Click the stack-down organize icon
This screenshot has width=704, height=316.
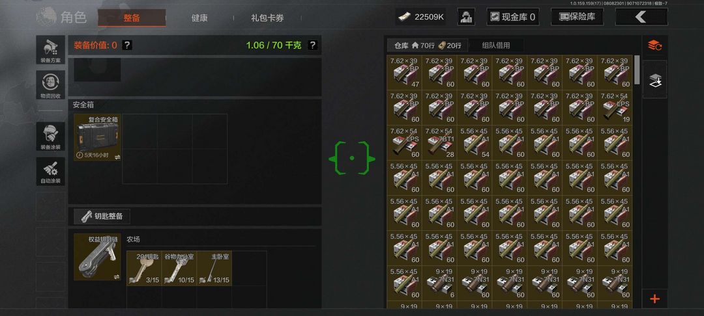(x=654, y=80)
